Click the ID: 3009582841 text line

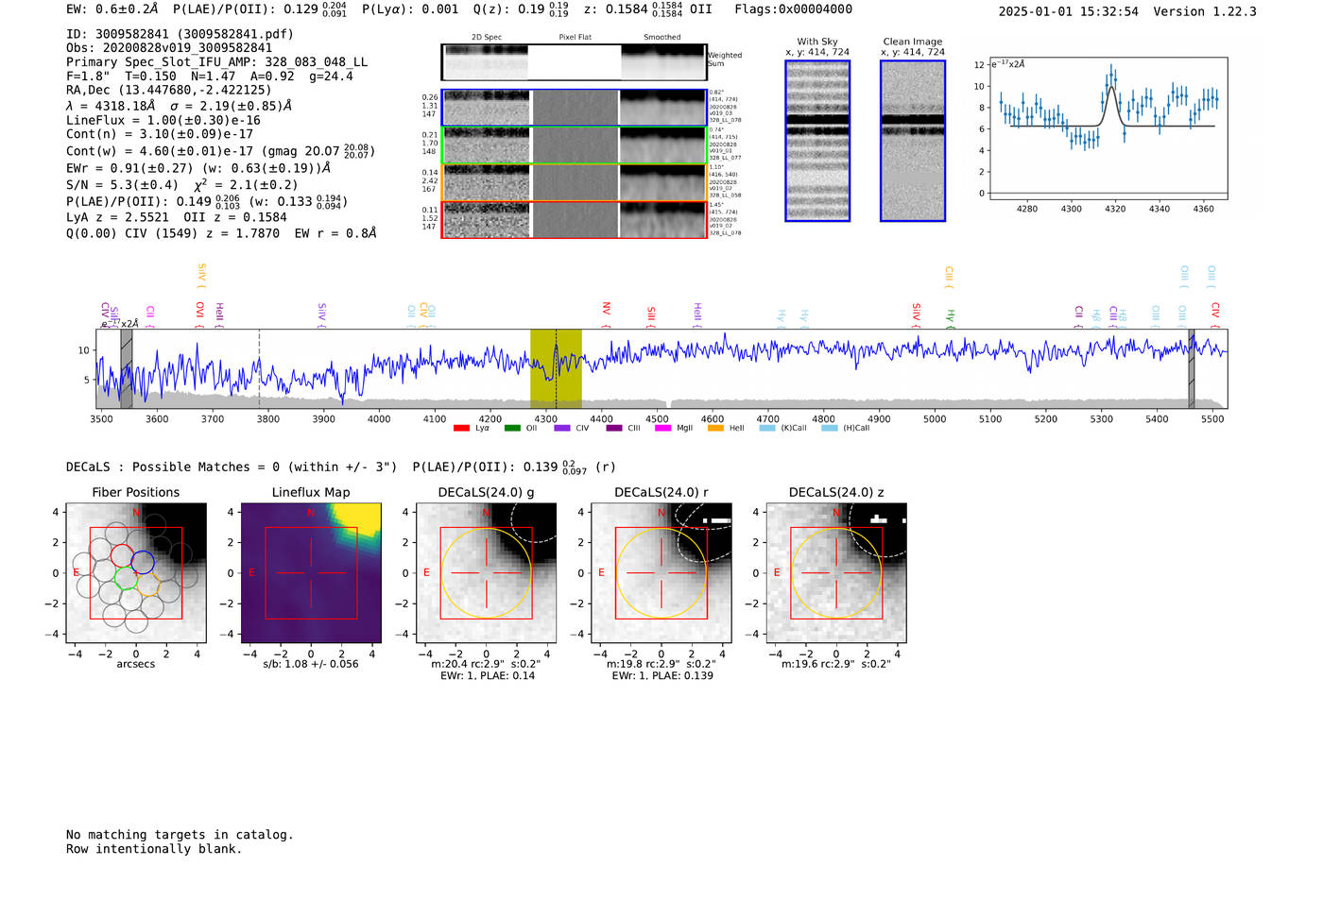pos(180,34)
